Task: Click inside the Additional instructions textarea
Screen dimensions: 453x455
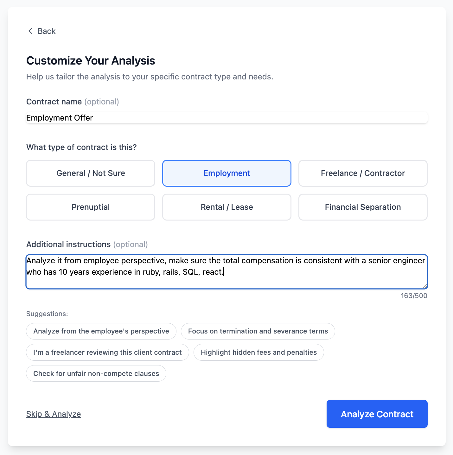Action: [227, 271]
